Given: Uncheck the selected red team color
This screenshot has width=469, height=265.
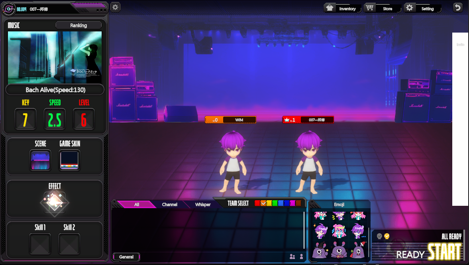Looking at the screenshot, I should pyautogui.click(x=263, y=204).
